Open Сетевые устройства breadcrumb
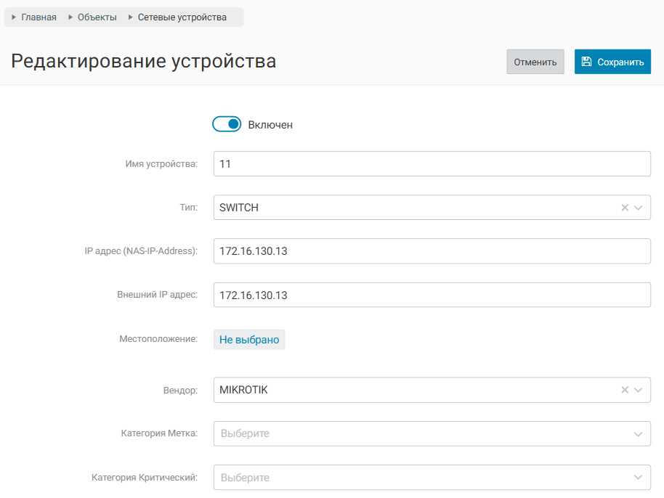Image resolution: width=664 pixels, height=498 pixels. coord(182,17)
